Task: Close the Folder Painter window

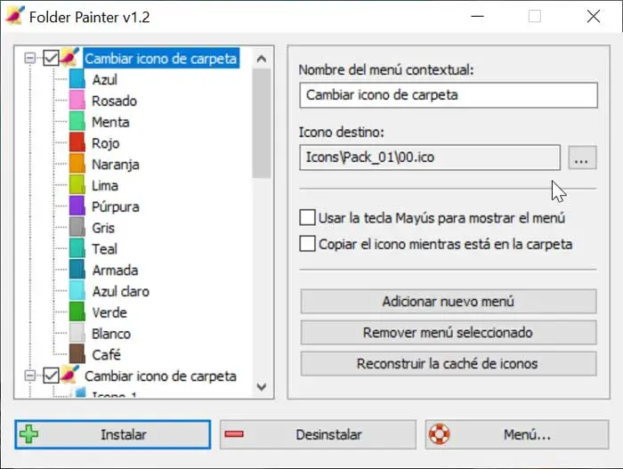Action: click(x=594, y=16)
